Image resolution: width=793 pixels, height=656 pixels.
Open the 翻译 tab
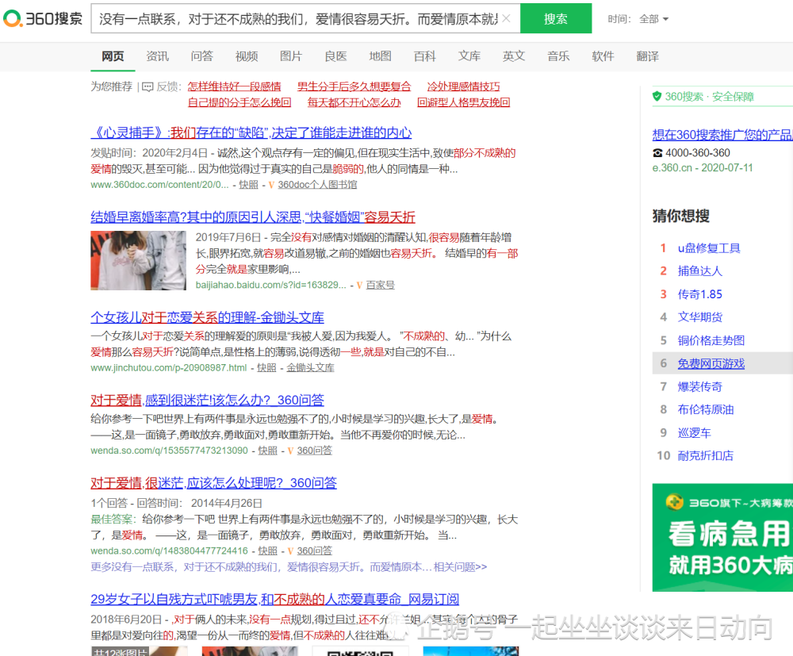click(x=647, y=56)
